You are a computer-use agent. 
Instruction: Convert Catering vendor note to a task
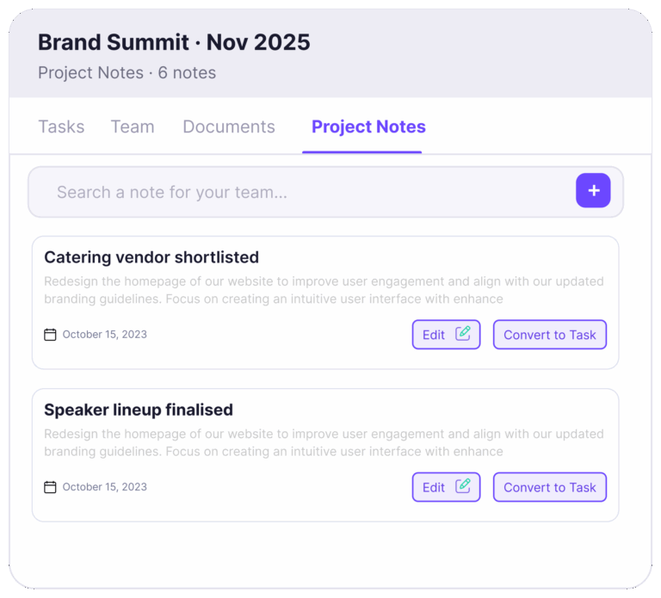point(549,335)
